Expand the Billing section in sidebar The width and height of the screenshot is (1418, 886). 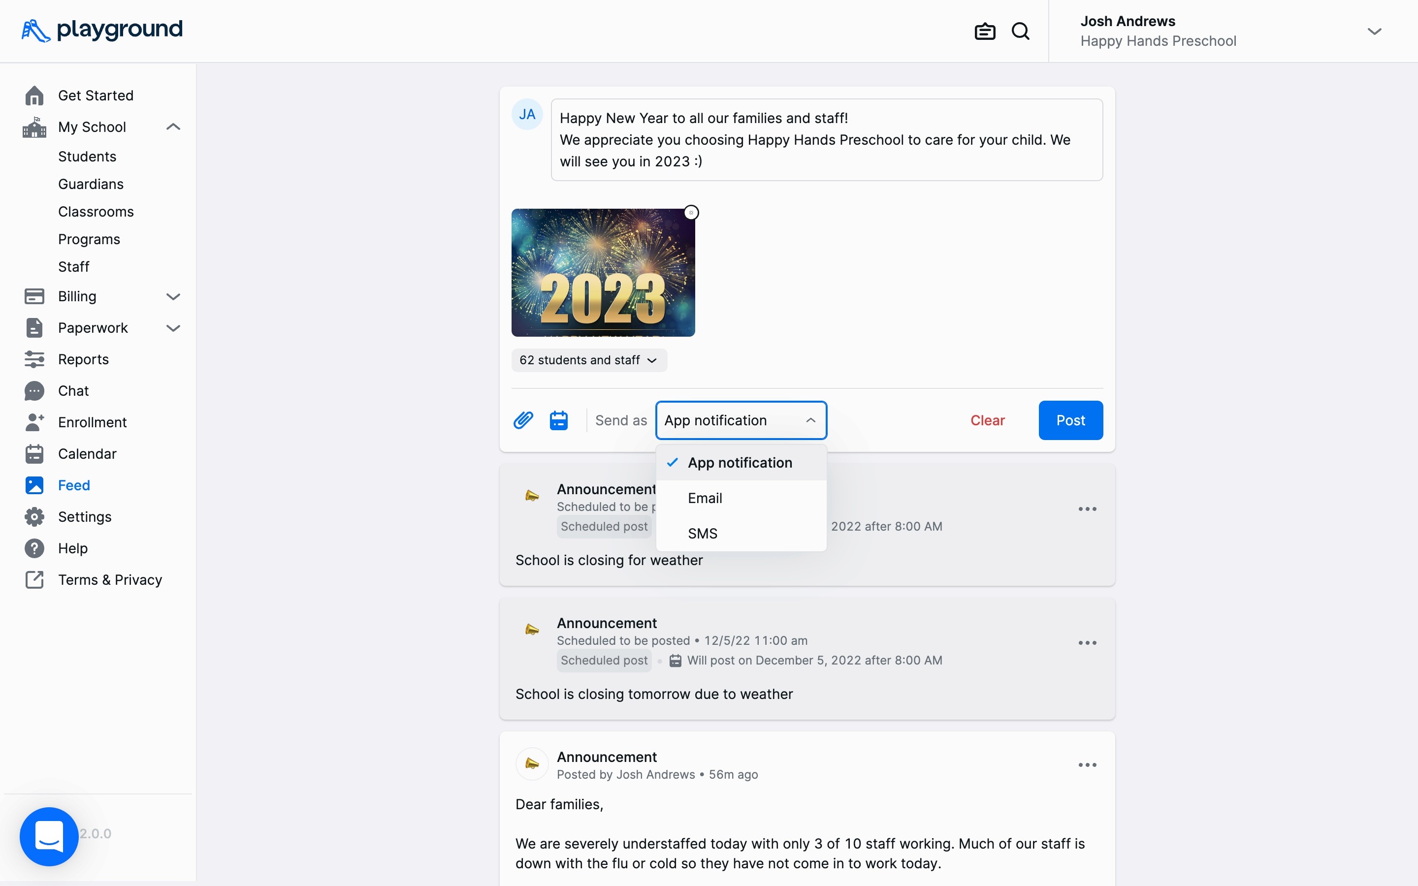173,296
